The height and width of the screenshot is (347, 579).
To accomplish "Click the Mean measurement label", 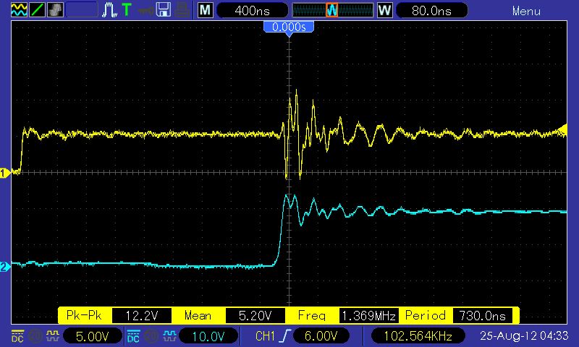I will (x=198, y=316).
